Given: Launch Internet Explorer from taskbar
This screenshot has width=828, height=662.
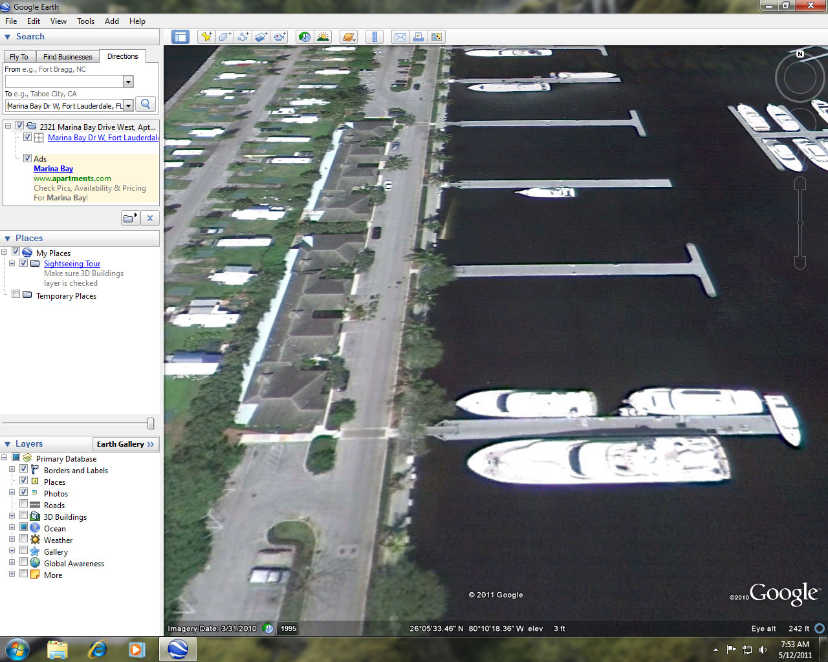Looking at the screenshot, I should point(98,649).
